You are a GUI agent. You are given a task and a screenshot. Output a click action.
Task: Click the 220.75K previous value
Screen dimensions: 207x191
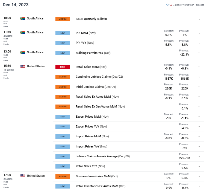pyautogui.click(x=185, y=158)
